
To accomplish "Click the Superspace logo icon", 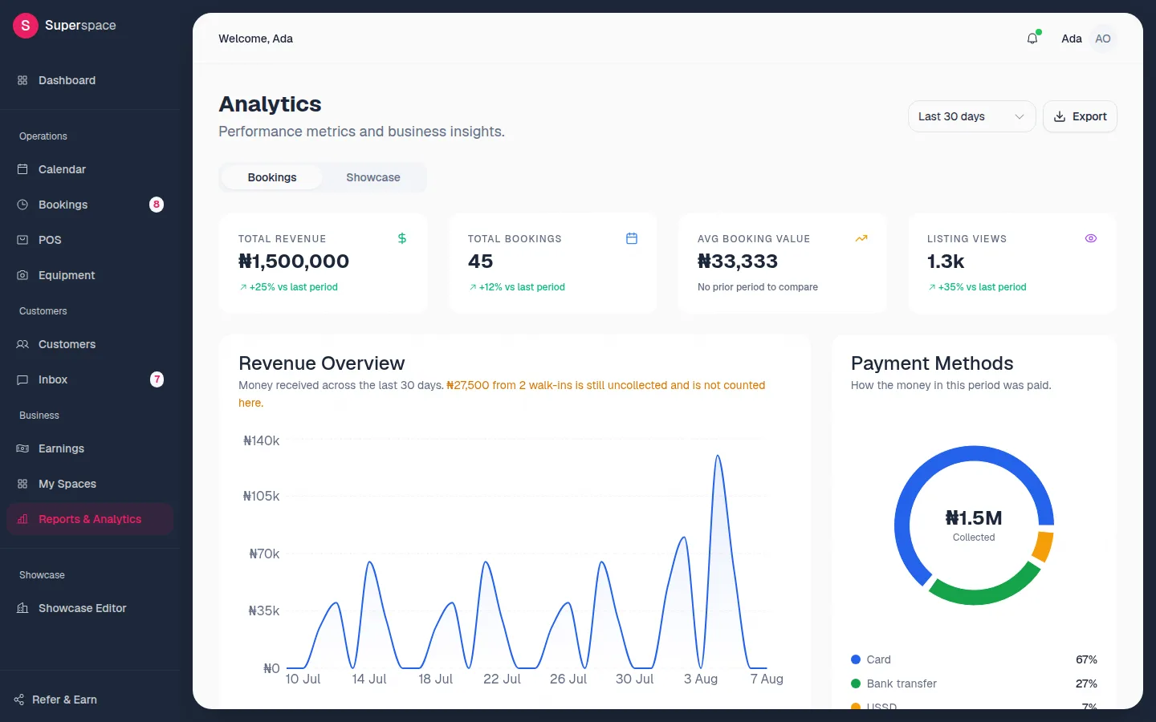I will [x=26, y=26].
